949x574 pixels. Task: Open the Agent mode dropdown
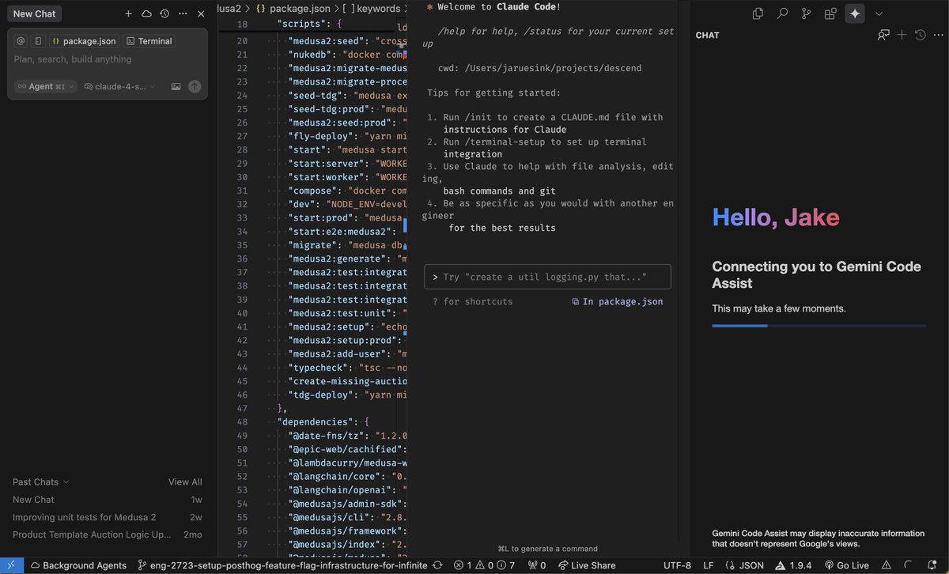(x=46, y=87)
